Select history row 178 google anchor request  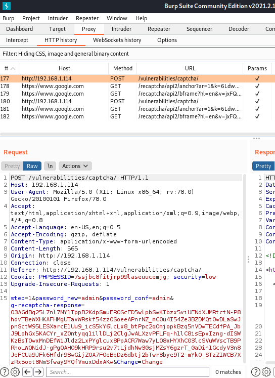(137, 86)
